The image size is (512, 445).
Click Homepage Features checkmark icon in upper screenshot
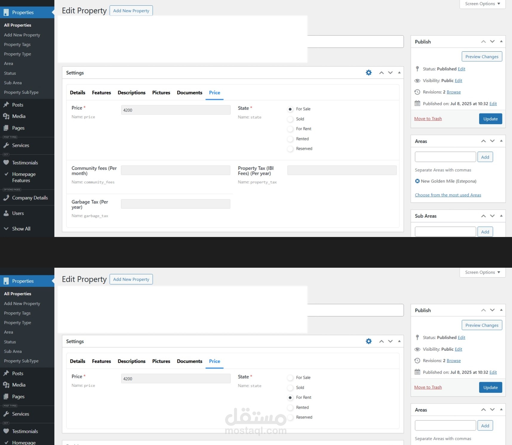point(6,174)
